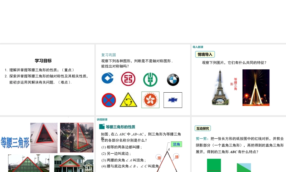Select the Chevrolet bowtie logo
The width and height of the screenshot is (286, 172).
(173, 100)
